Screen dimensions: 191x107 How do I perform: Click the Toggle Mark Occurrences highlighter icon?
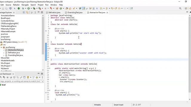click(84, 8)
